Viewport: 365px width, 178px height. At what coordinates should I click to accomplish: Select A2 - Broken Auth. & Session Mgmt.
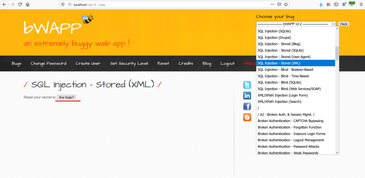(296, 115)
